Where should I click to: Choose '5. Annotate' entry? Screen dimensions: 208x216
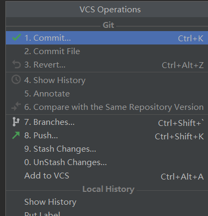107,94
